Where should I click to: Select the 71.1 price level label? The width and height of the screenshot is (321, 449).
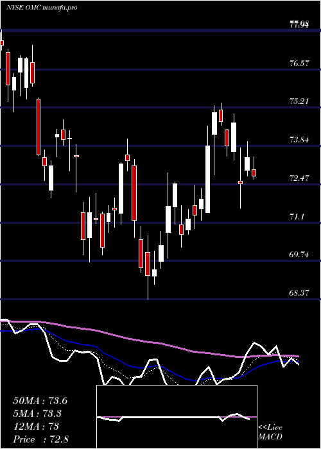coord(297,217)
